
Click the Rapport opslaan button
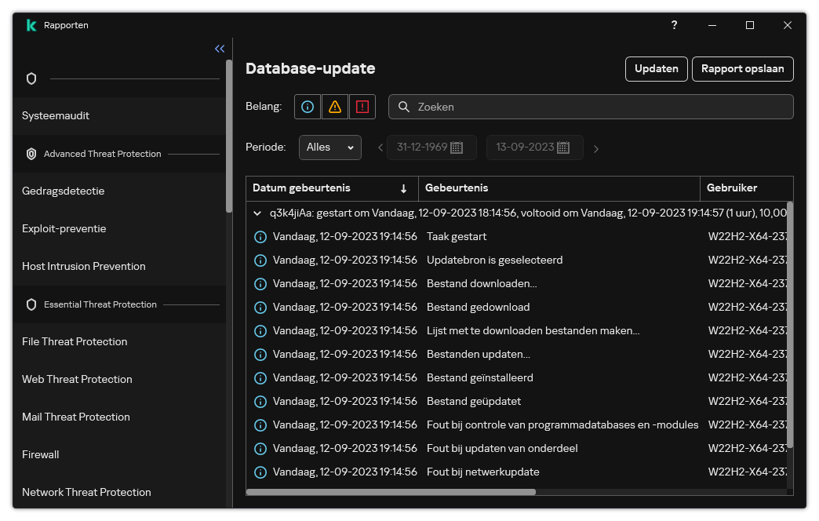(742, 69)
